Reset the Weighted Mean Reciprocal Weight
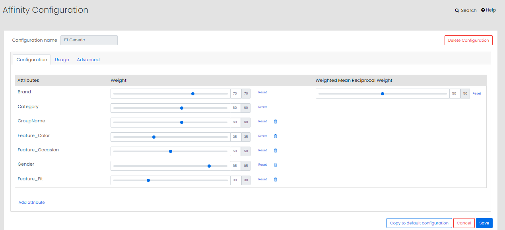This screenshot has height=230, width=505. (477, 94)
